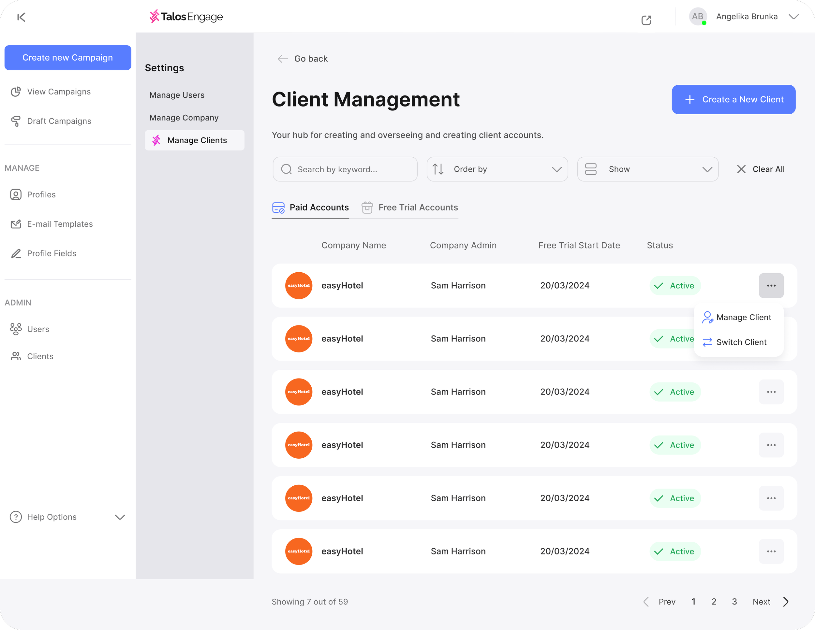Expand the Angelika Brunka account menu chevron

tap(794, 16)
